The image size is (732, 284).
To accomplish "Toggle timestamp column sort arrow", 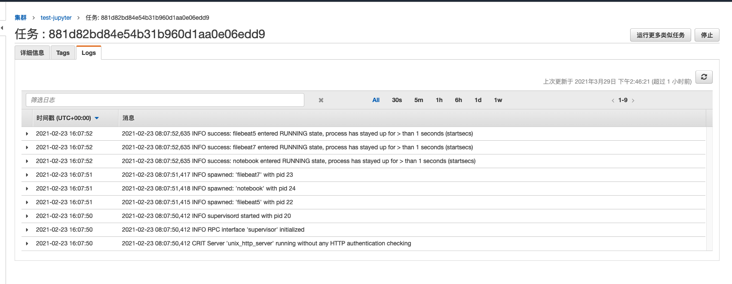I will 97,118.
